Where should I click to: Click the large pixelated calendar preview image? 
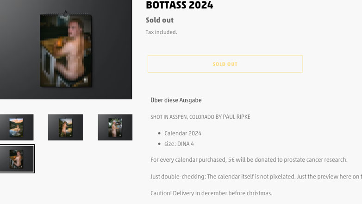point(66,50)
